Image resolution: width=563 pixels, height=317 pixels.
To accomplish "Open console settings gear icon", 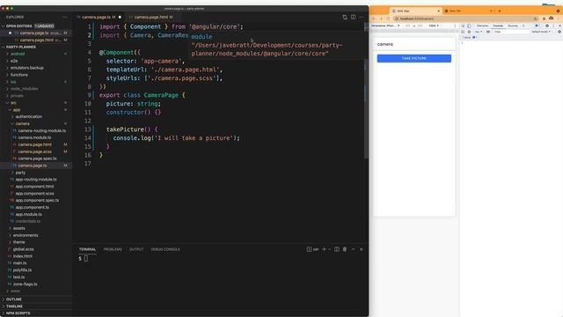I will point(559,32).
